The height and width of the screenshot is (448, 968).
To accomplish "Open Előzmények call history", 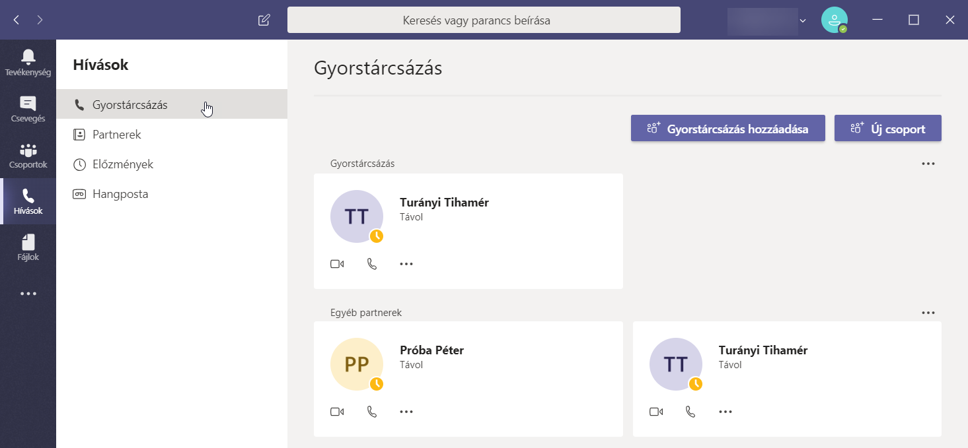I will (123, 164).
